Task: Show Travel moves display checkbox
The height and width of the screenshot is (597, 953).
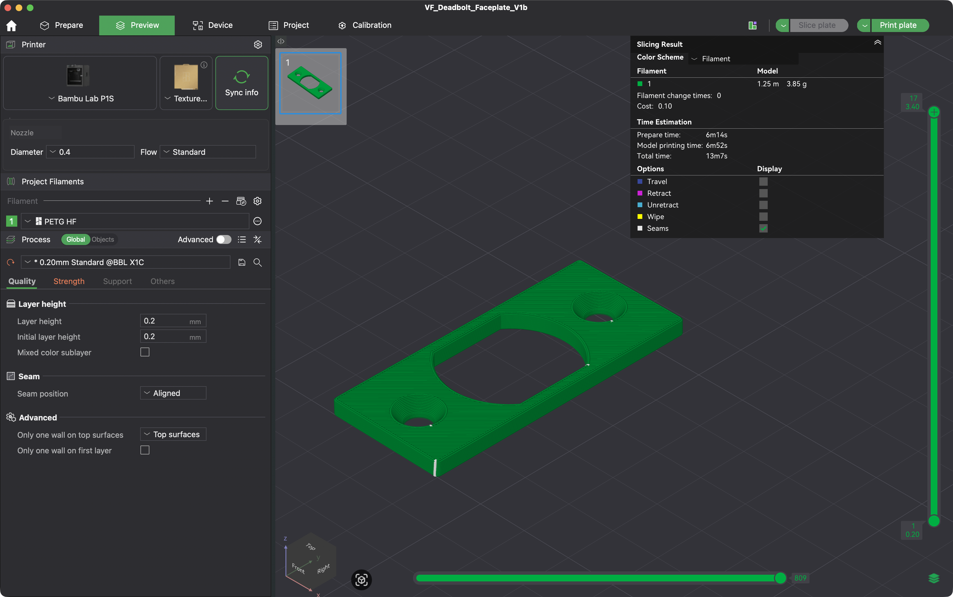Action: click(x=763, y=182)
